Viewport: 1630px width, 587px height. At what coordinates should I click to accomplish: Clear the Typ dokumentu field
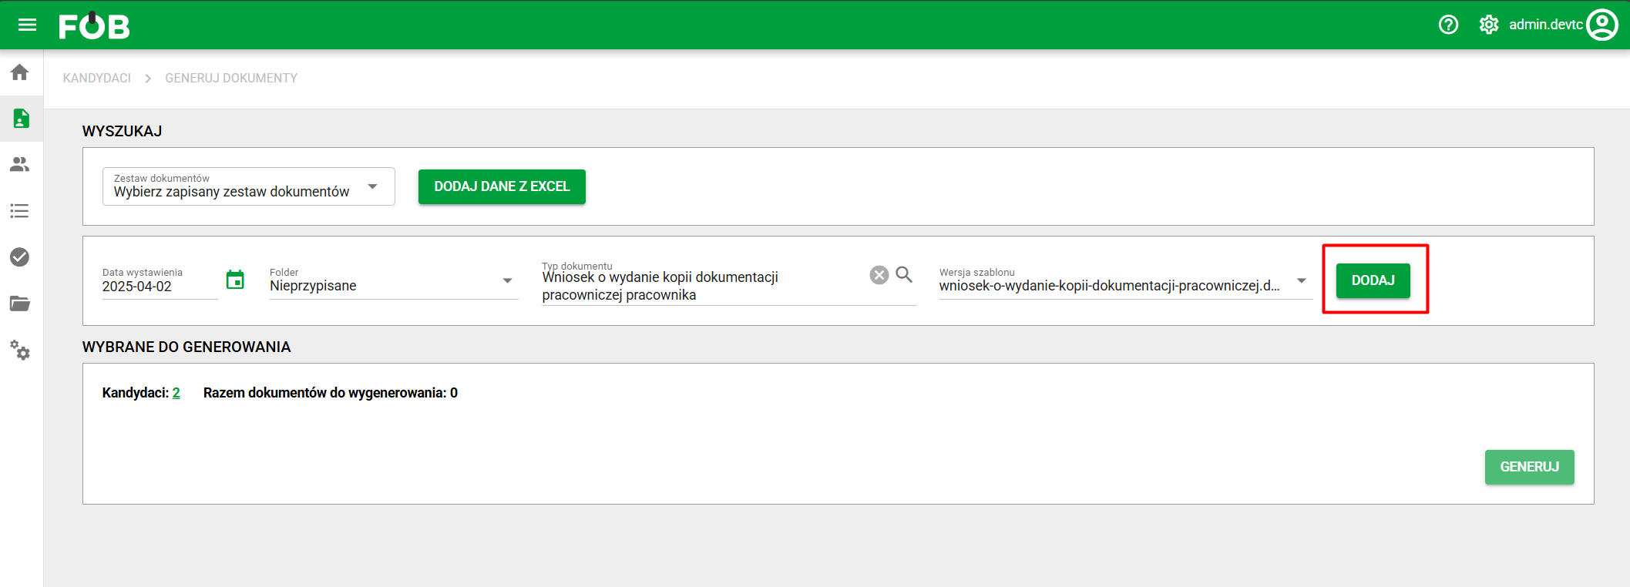(879, 275)
